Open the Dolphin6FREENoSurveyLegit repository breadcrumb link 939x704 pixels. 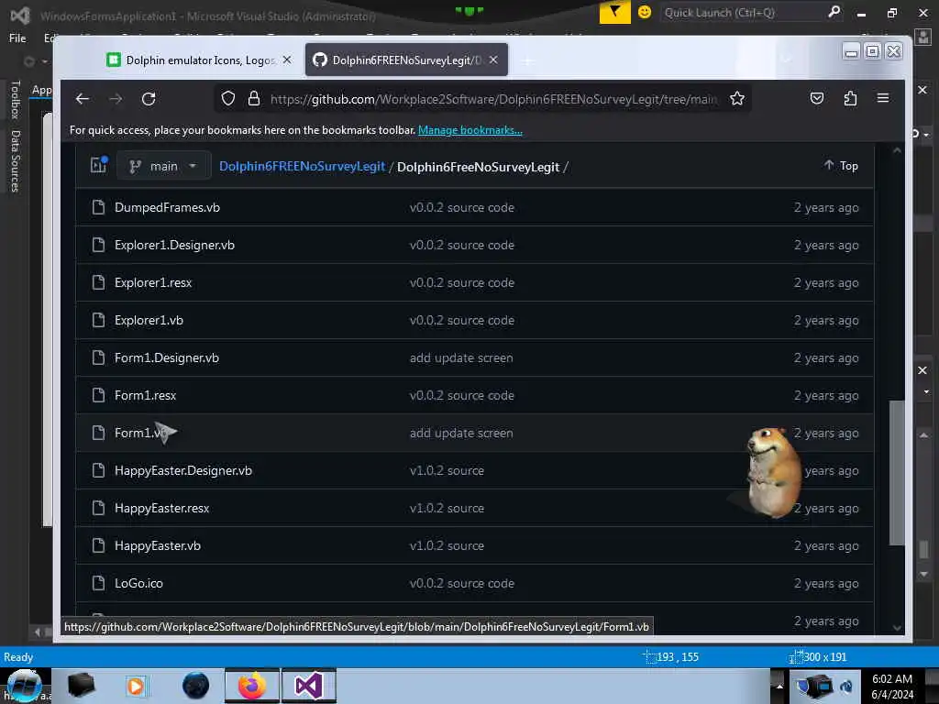pyautogui.click(x=302, y=167)
